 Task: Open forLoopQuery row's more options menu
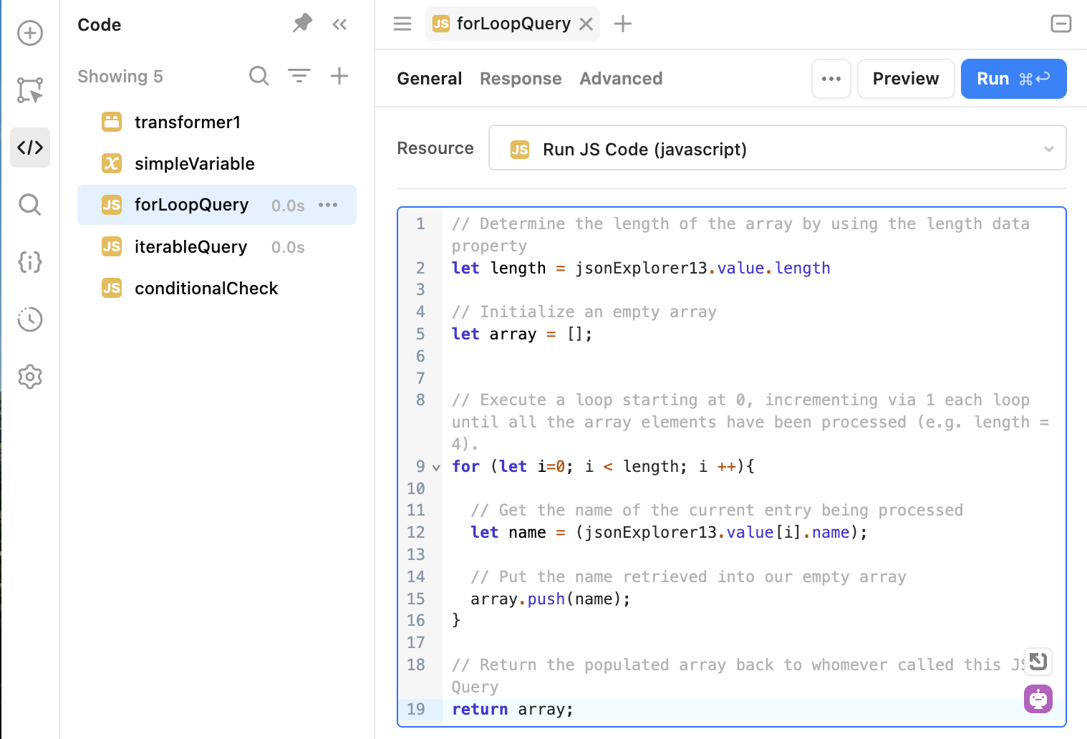pyautogui.click(x=328, y=205)
